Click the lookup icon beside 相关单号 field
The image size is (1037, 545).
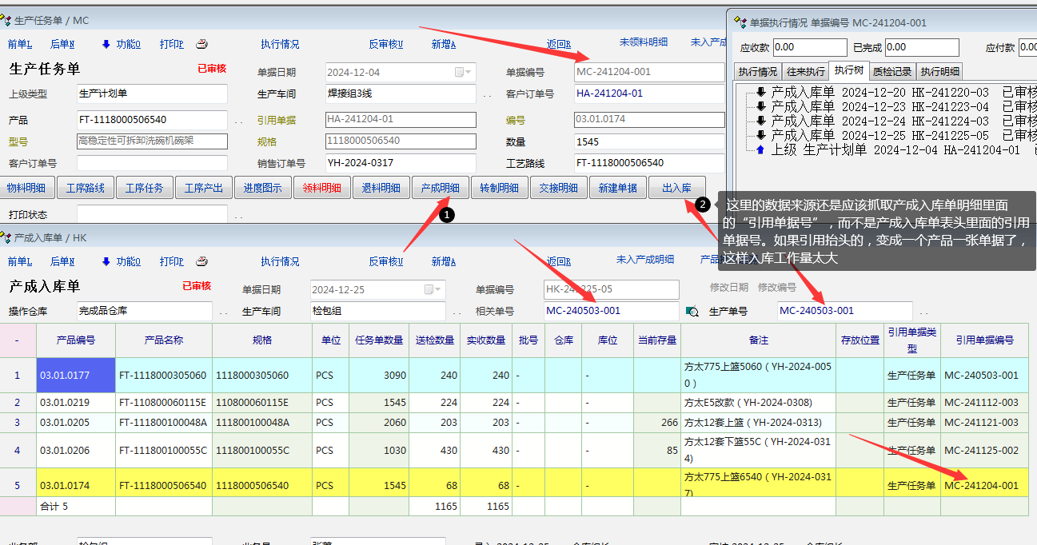692,311
